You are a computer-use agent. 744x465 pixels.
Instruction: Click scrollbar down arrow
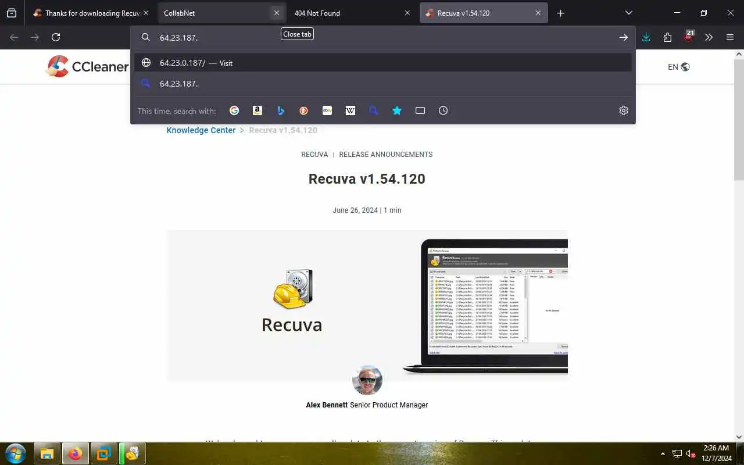(739, 437)
